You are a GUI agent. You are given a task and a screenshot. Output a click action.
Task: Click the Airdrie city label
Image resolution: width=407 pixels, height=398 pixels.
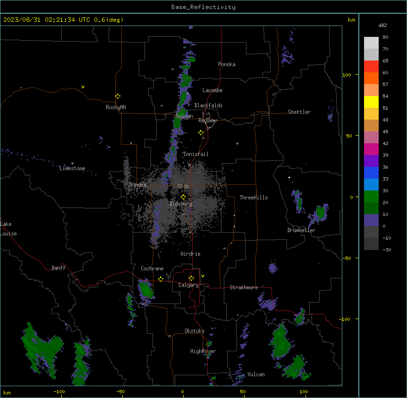point(191,254)
